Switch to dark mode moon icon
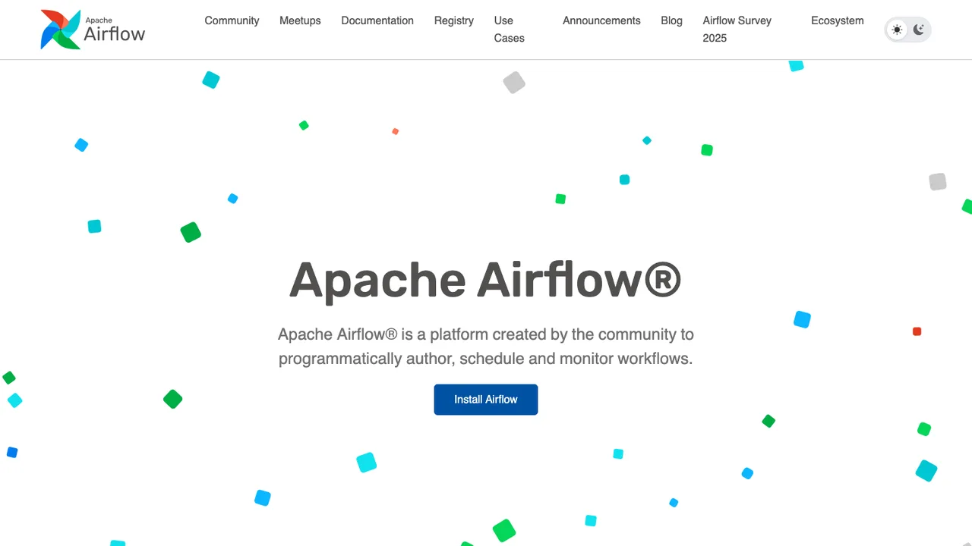The image size is (972, 546). pyautogui.click(x=919, y=30)
